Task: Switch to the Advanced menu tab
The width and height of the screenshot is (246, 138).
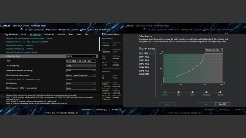Action: 49,34
